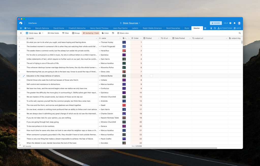This screenshot has width=260, height=166.
Task: Open Interfaces link
Action: pyautogui.click(x=32, y=23)
